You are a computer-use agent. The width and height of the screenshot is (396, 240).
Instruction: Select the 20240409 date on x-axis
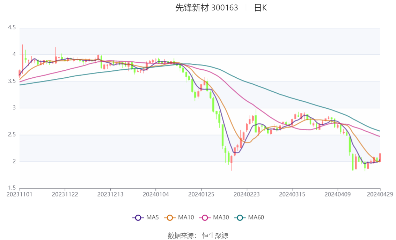point(337,194)
